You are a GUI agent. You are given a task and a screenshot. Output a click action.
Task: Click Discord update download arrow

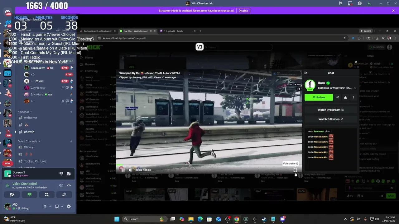[x=369, y=3]
